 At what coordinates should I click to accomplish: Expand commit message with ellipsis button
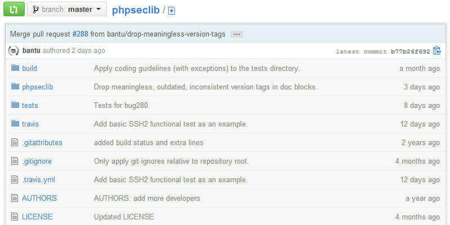[237, 34]
